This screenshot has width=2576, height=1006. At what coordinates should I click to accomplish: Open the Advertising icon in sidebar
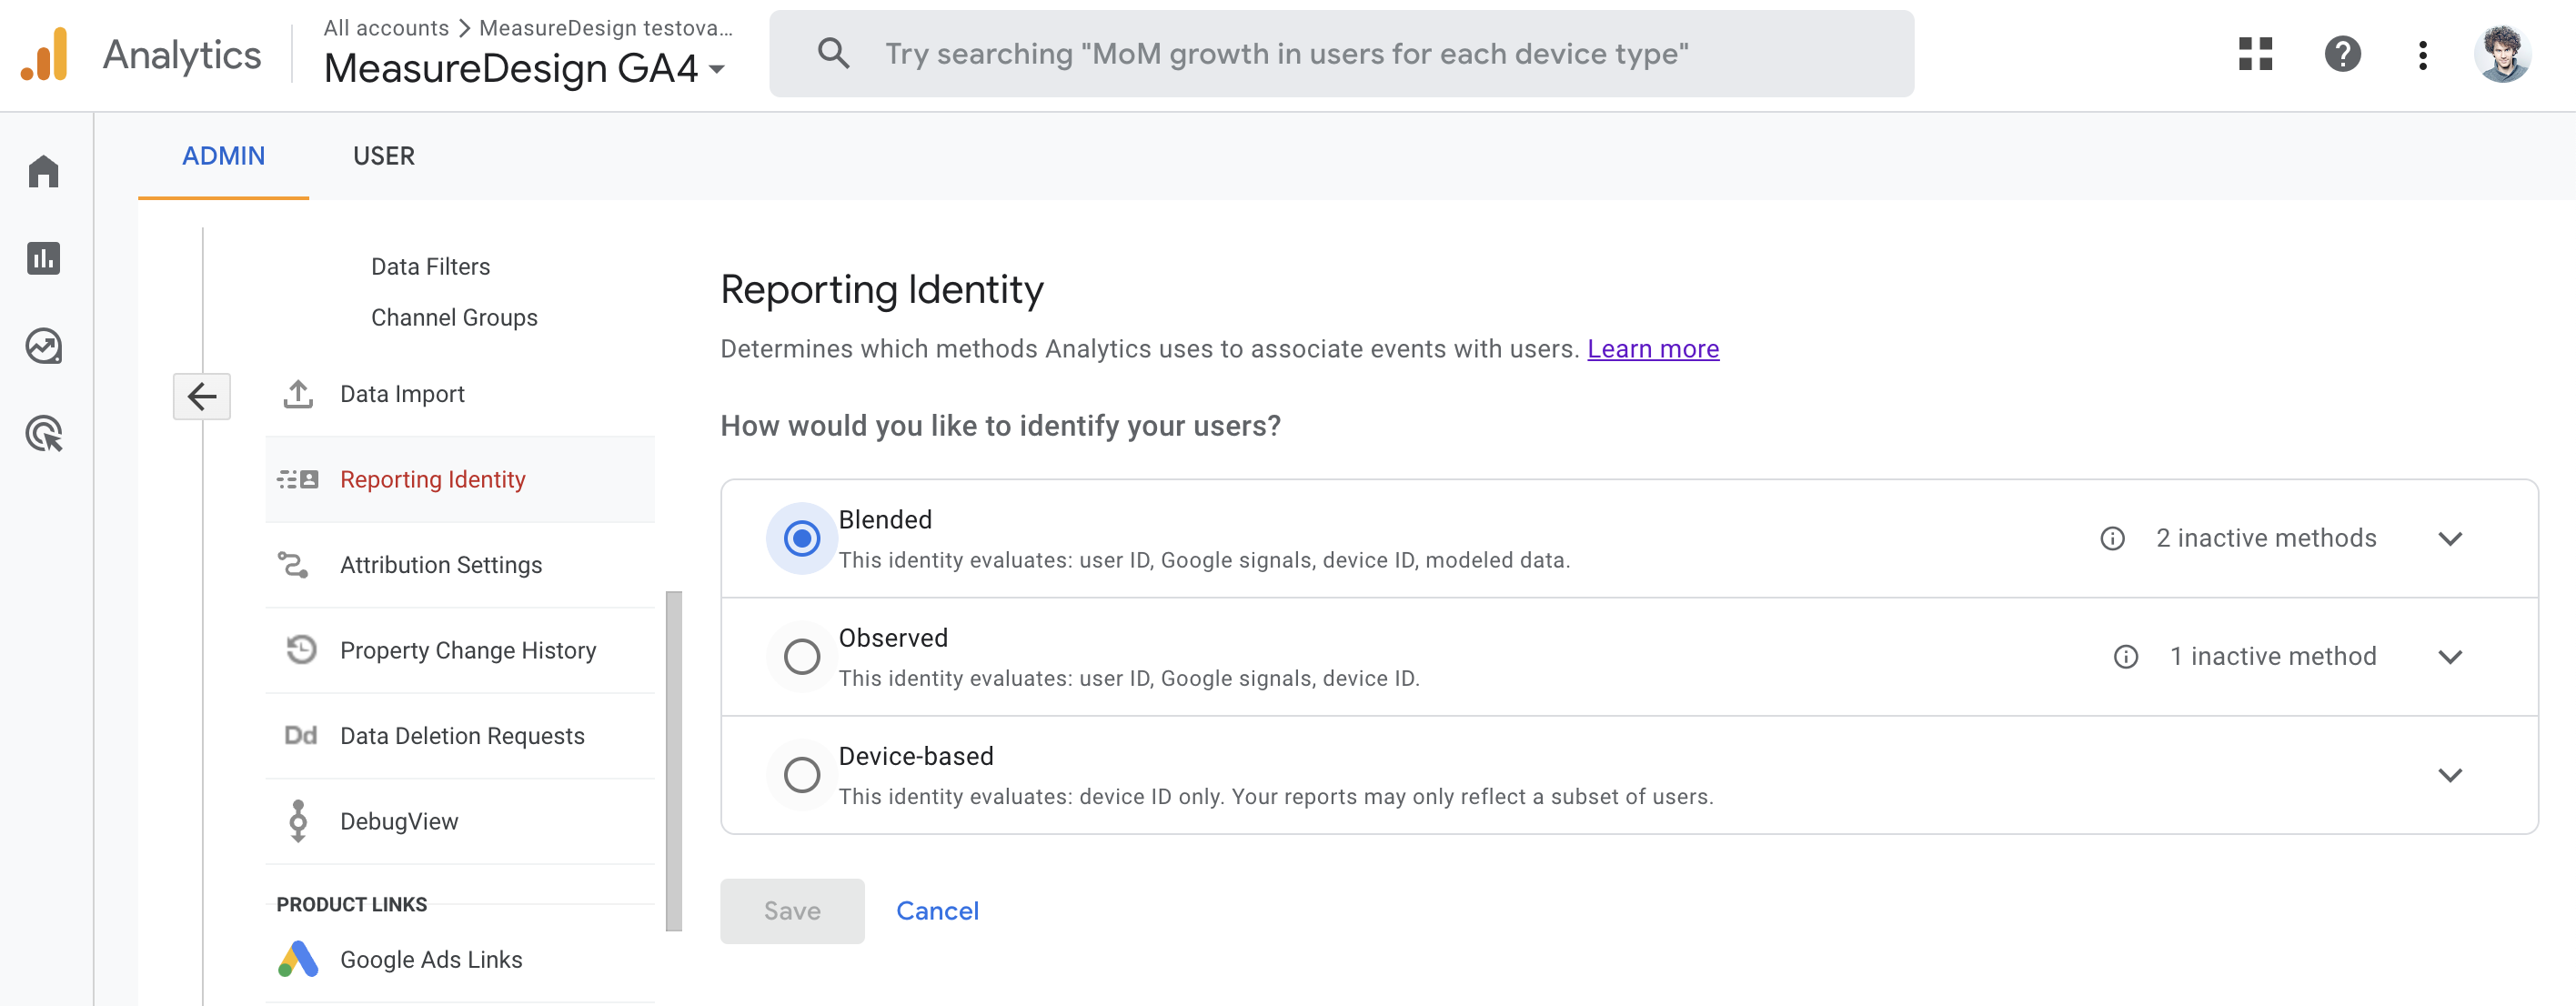(x=43, y=434)
